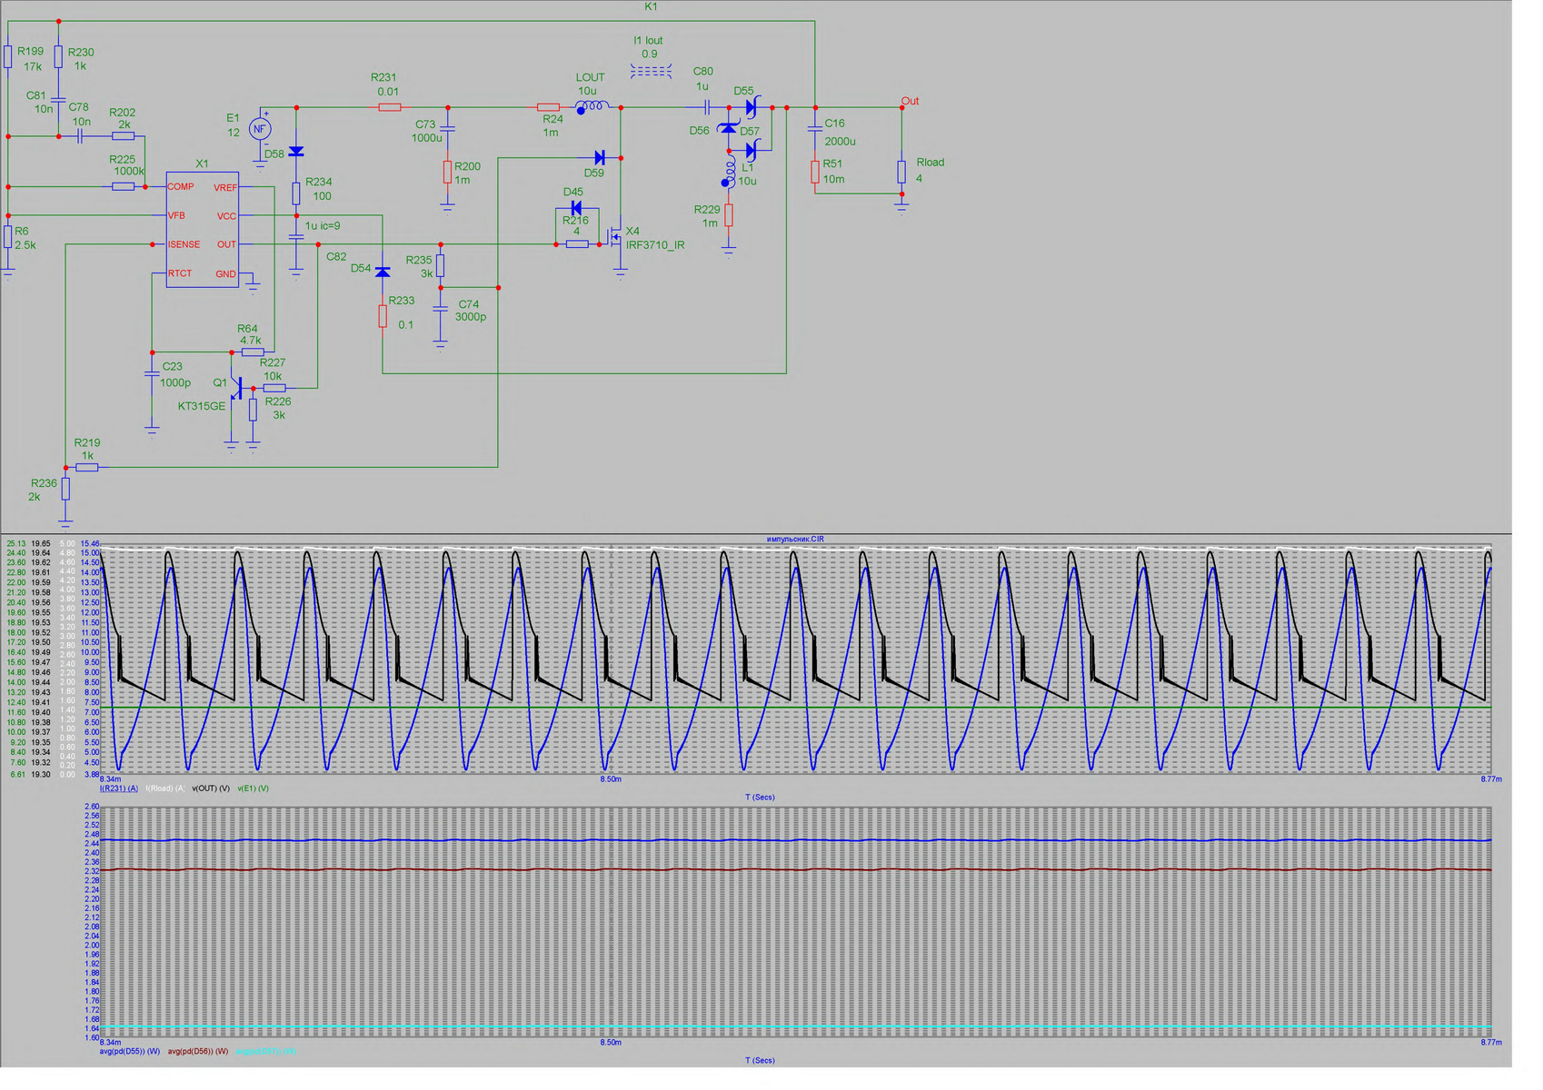This screenshot has width=1543, height=1090.
Task: Select the D45 diode above R216
Action: (x=576, y=208)
